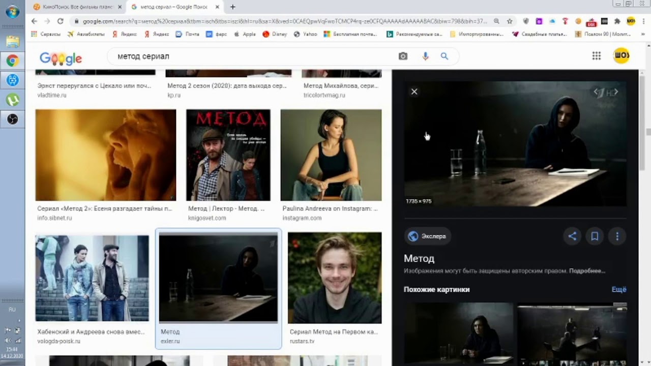Image resolution: width=651 pixels, height=366 pixels.
Task: Open the uTorrent taskbar icon
Action: tap(13, 100)
